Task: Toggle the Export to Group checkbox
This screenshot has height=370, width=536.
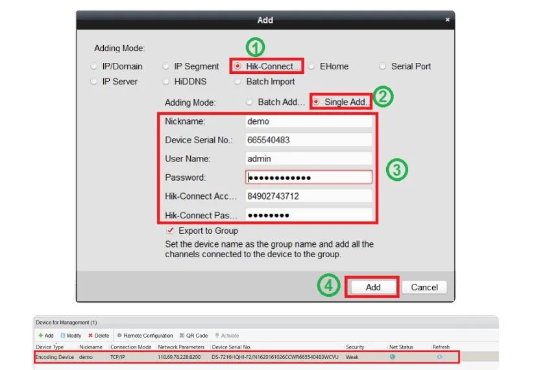Action: (x=170, y=231)
